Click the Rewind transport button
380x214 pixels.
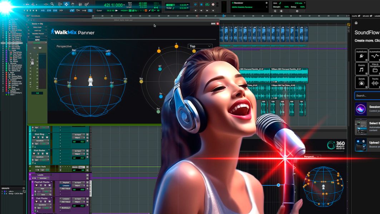point(201,10)
